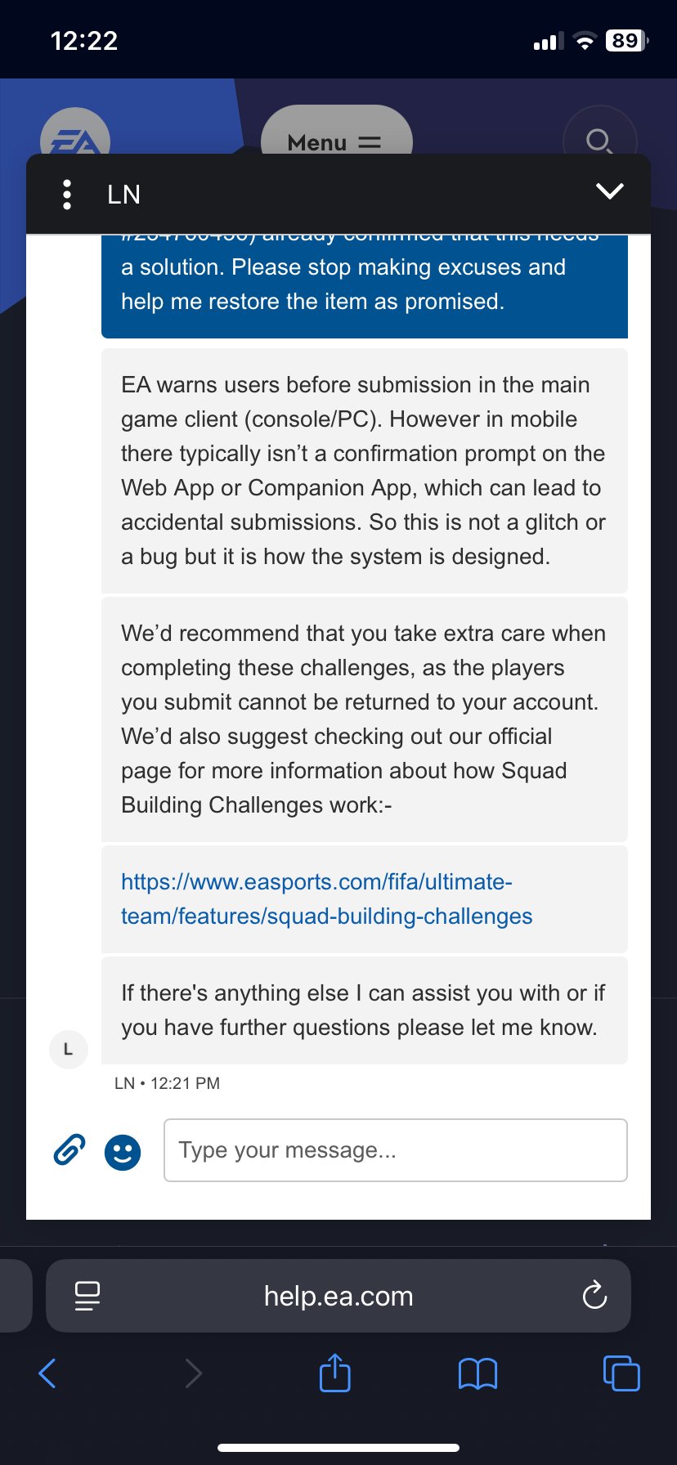This screenshot has width=677, height=1465.
Task: Show all open Safari tabs
Action: [621, 1373]
